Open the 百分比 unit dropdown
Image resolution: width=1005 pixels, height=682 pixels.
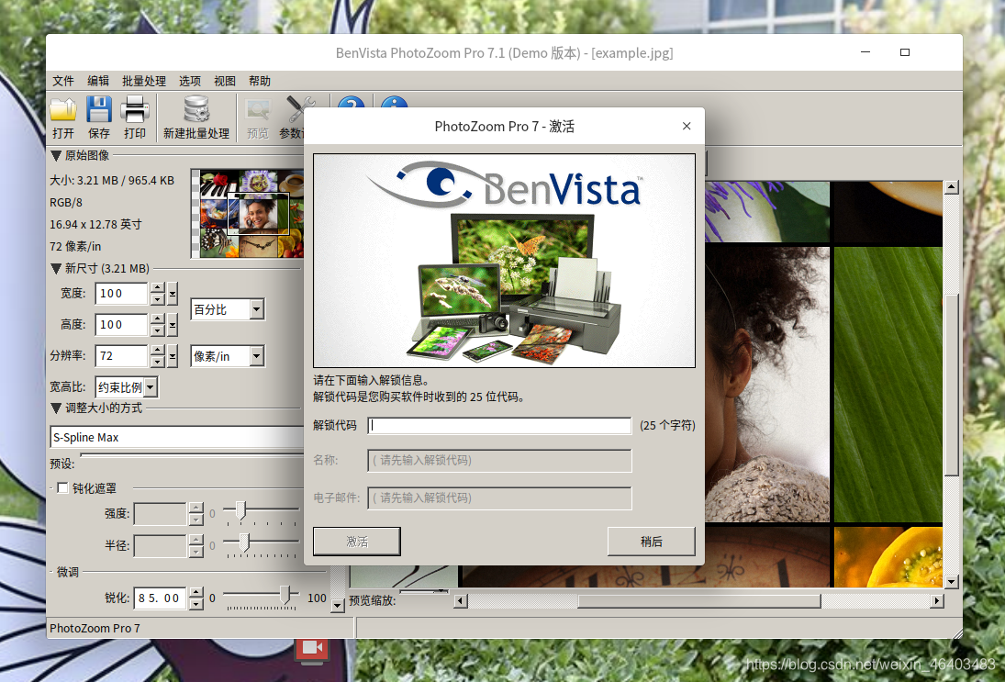(256, 309)
